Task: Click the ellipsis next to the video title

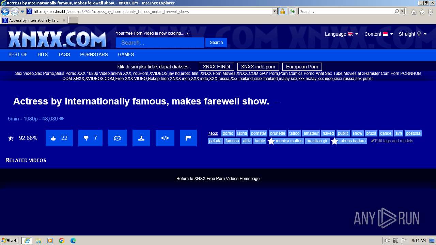Action: pos(277,102)
